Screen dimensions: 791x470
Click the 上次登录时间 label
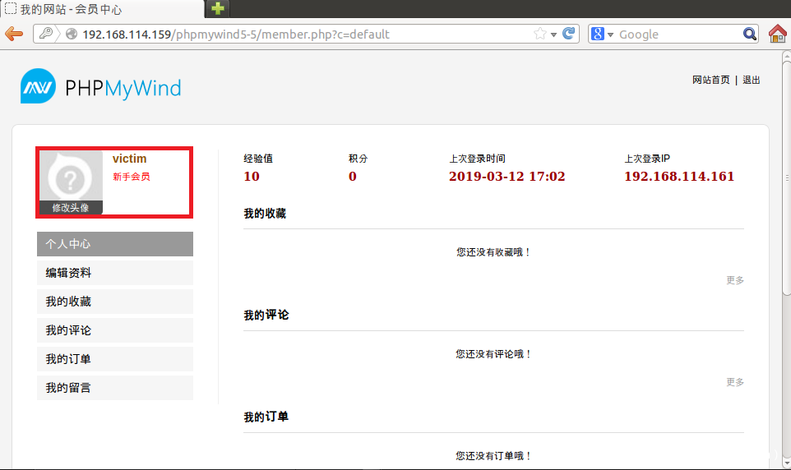[477, 159]
